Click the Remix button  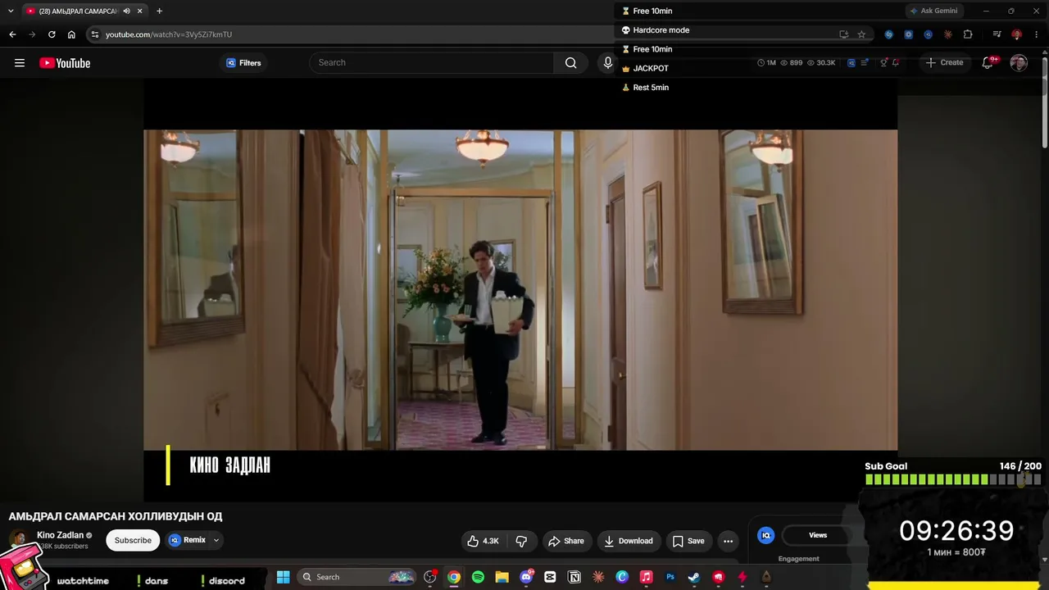(x=188, y=540)
